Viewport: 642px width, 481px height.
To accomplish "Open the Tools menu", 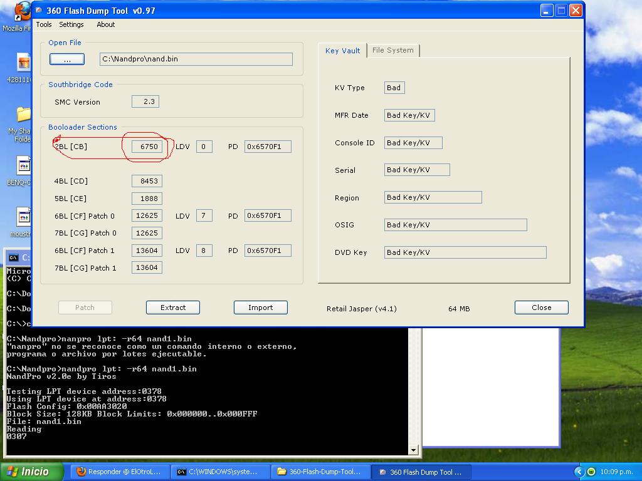I will [x=44, y=24].
